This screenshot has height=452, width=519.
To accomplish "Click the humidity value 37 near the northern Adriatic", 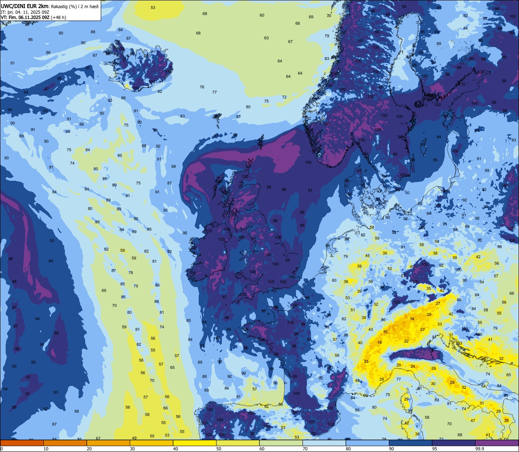I will pyautogui.click(x=451, y=335).
